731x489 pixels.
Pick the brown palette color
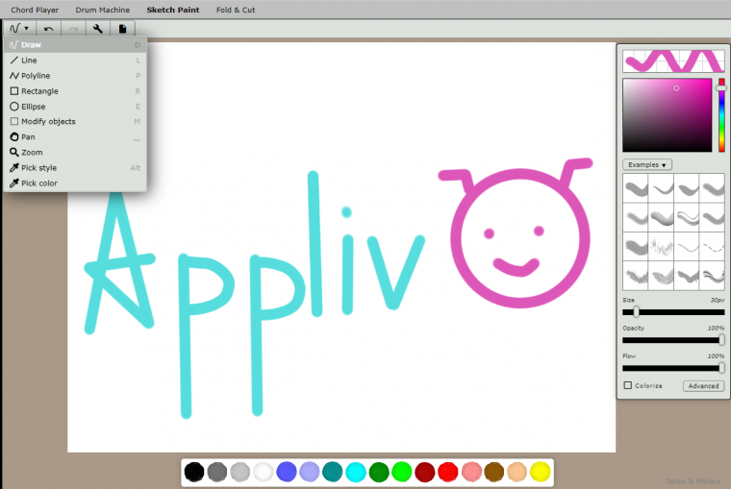pyautogui.click(x=494, y=472)
